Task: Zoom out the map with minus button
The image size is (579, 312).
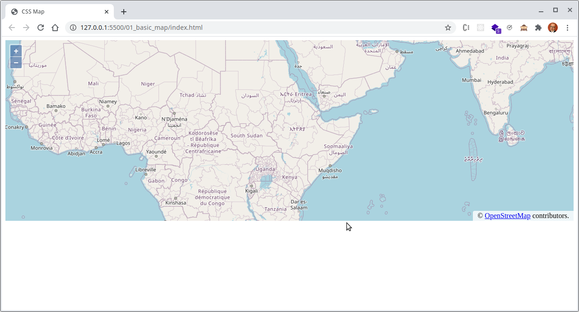Action: click(x=16, y=62)
